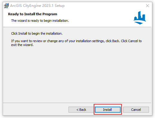Click the blue CityEngine skyline logo
This screenshot has width=155, height=118.
140,18
